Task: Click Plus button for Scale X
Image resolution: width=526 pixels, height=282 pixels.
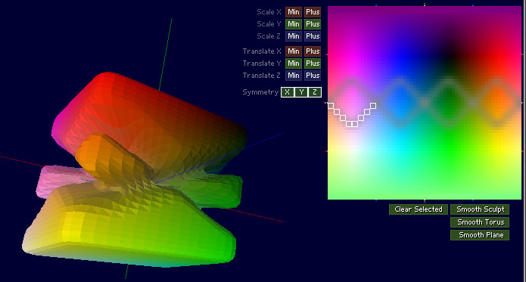Action: point(313,12)
